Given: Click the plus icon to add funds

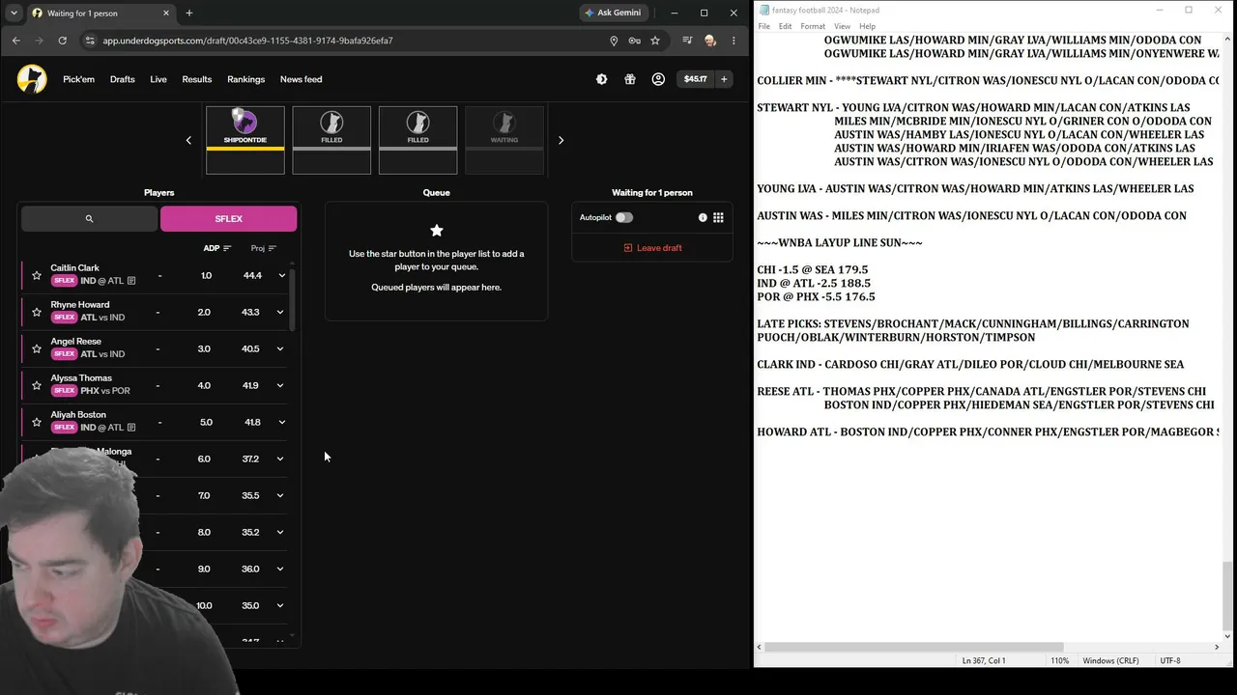Looking at the screenshot, I should click(724, 79).
